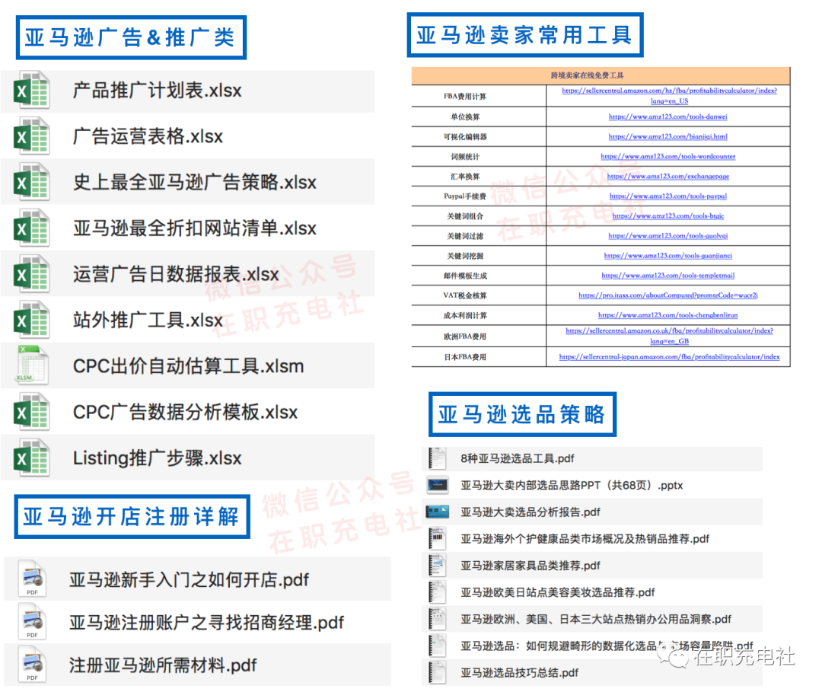The width and height of the screenshot is (822, 692).
Task: Click the heading 亚马逊选品策略
Action: pyautogui.click(x=522, y=414)
